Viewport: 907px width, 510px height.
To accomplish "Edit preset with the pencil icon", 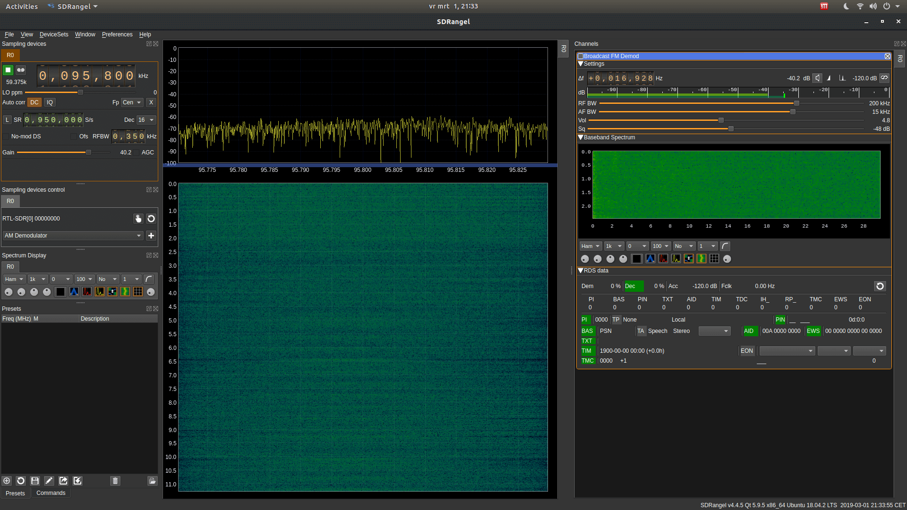I will point(49,481).
